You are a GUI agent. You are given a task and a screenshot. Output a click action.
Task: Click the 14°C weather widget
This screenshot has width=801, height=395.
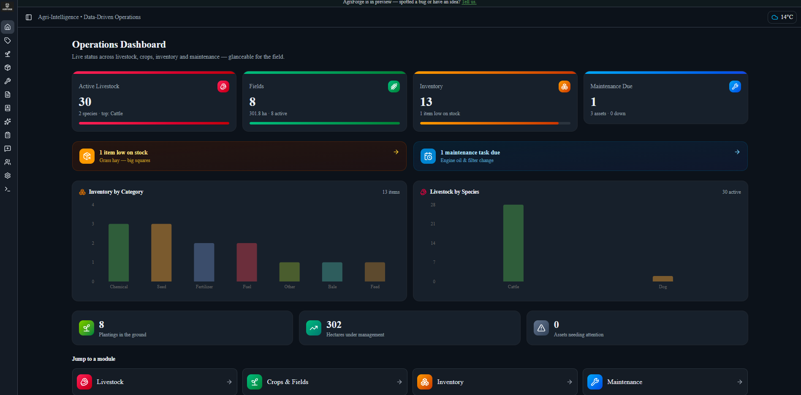(x=782, y=17)
